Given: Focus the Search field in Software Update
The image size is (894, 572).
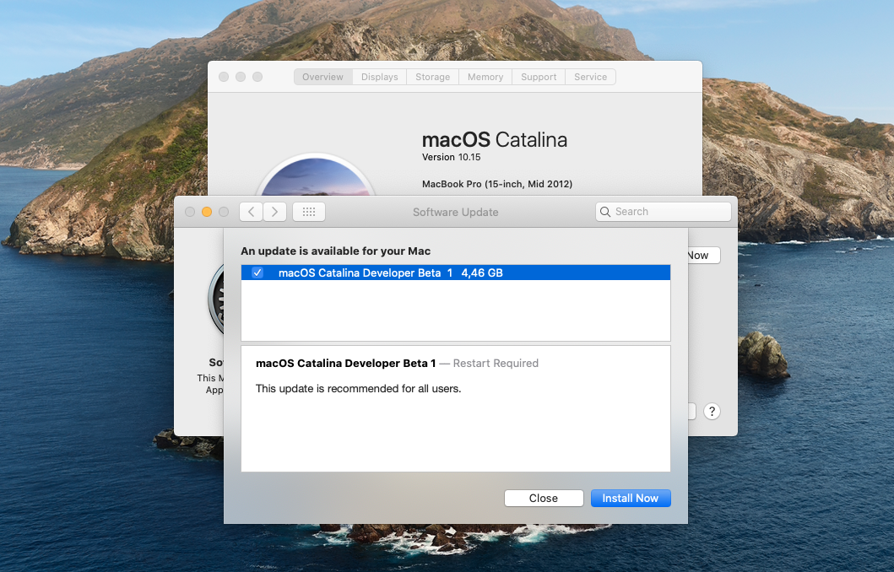Looking at the screenshot, I should point(664,212).
